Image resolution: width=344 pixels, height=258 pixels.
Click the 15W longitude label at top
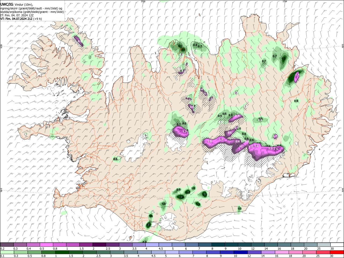click(285, 1)
